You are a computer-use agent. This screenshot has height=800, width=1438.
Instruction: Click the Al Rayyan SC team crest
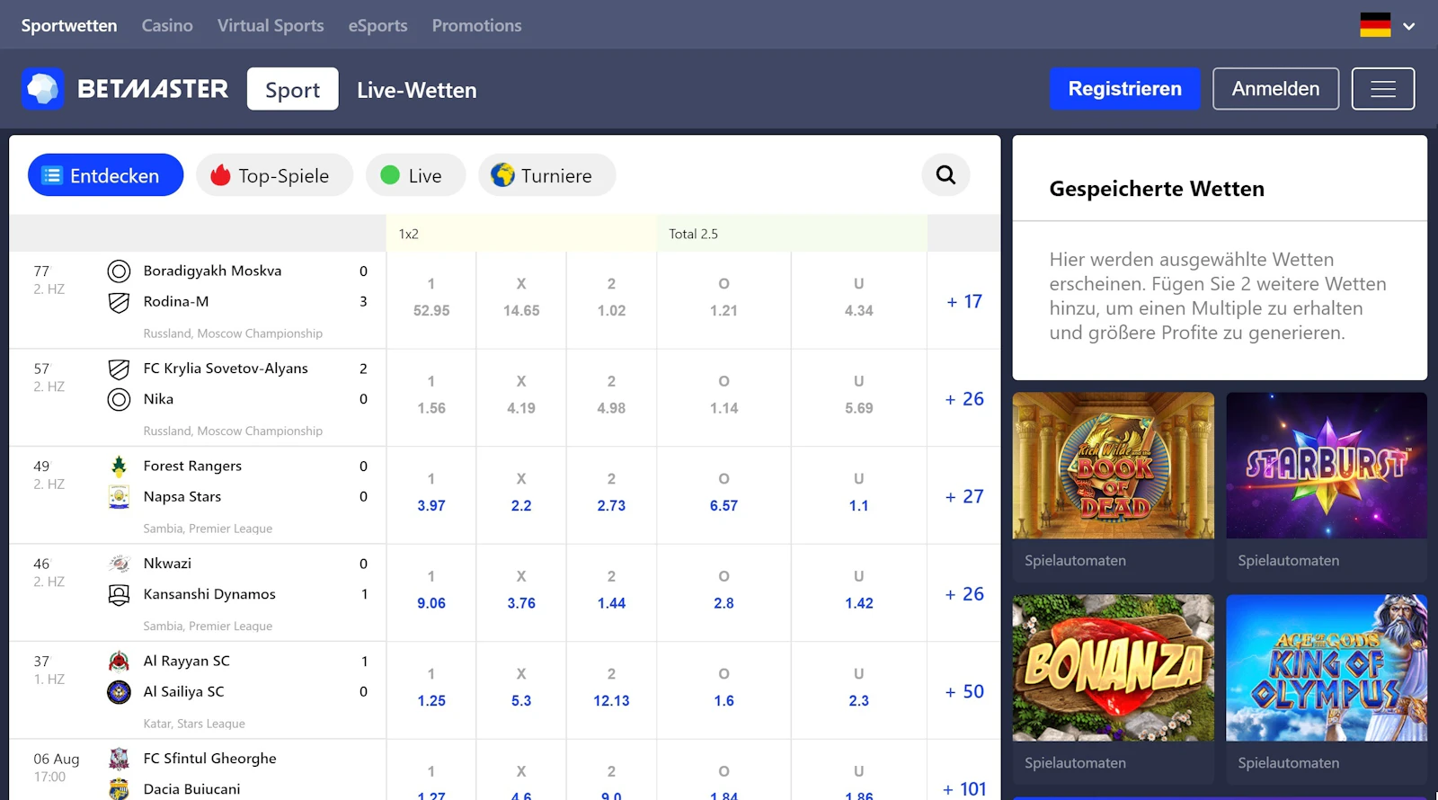pos(119,662)
